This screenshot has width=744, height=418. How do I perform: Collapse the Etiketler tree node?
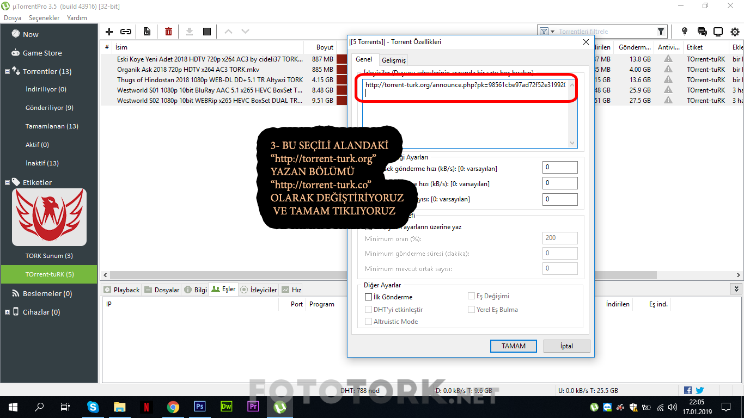[7, 182]
